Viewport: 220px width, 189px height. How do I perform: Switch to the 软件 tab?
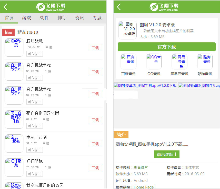[44, 18]
